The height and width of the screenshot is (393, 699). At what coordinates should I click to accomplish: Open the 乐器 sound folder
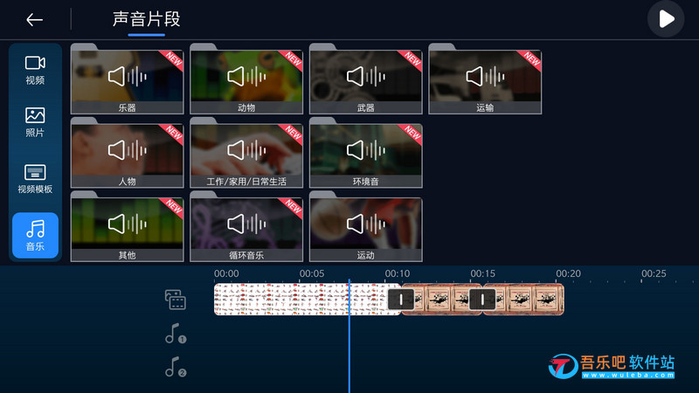[x=127, y=79]
